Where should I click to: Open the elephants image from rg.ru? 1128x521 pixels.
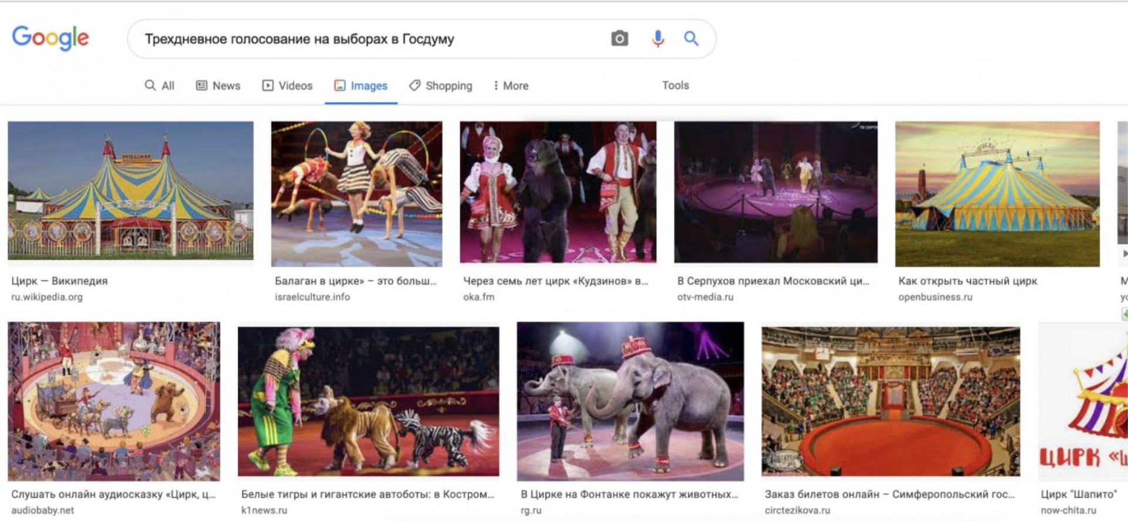point(630,401)
